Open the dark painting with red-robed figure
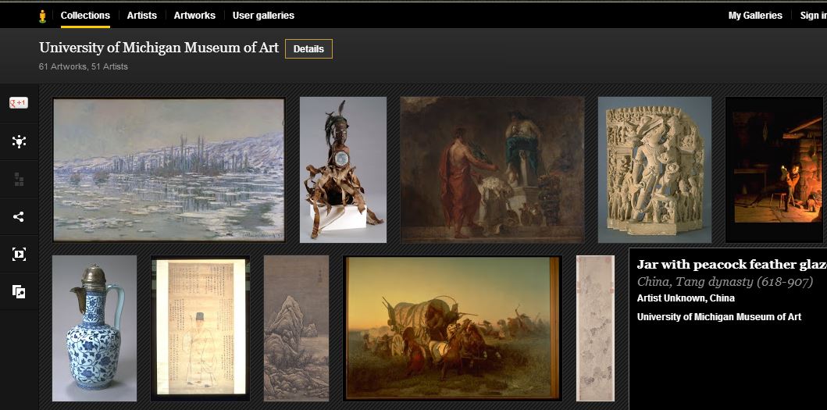The width and height of the screenshot is (827, 410). point(492,169)
